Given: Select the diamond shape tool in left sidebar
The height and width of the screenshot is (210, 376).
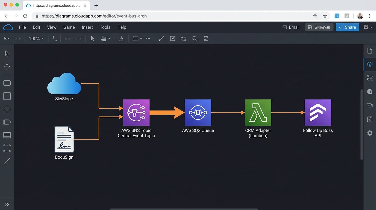Looking at the screenshot, I should (7, 109).
